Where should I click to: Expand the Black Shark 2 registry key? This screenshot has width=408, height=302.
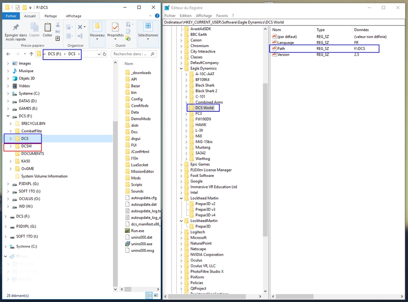(186, 91)
